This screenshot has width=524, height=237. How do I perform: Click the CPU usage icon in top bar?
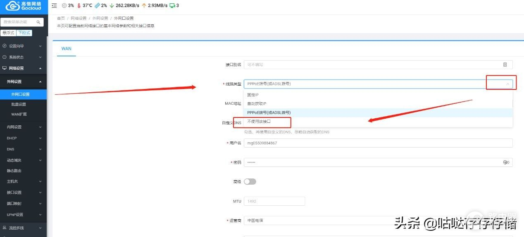[x=64, y=6]
